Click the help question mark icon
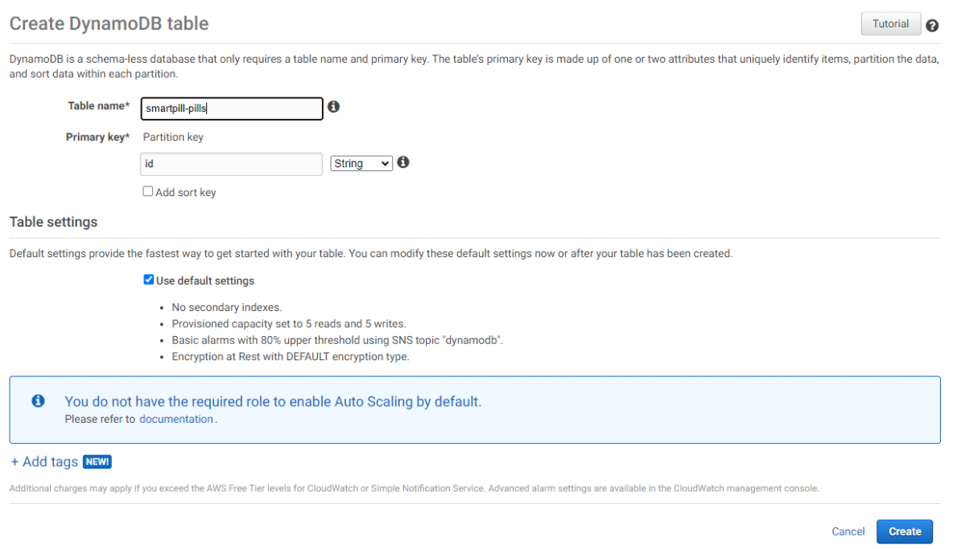The height and width of the screenshot is (549, 957). [932, 26]
